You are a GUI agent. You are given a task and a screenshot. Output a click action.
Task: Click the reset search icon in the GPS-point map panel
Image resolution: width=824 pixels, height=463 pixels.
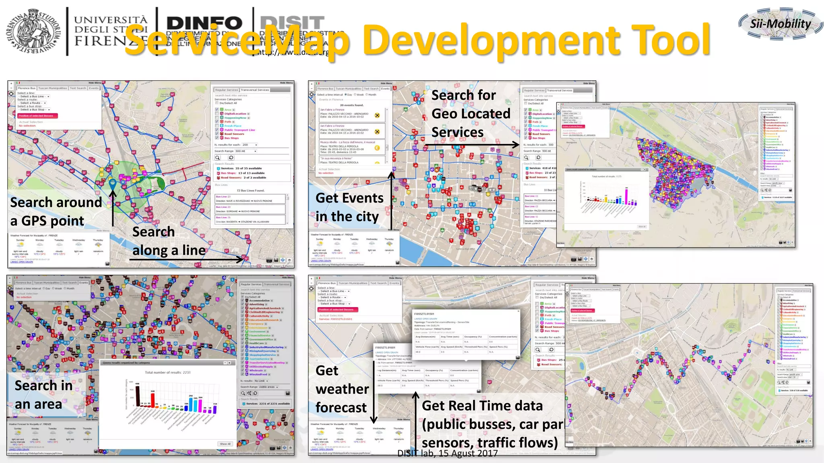231,158
